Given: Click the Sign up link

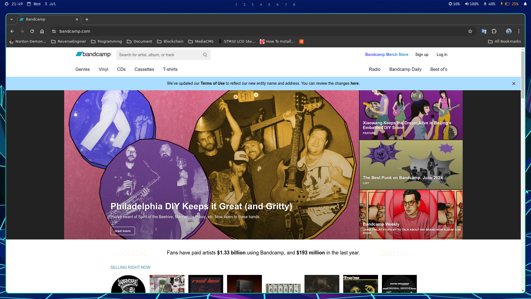Looking at the screenshot, I should [422, 55].
